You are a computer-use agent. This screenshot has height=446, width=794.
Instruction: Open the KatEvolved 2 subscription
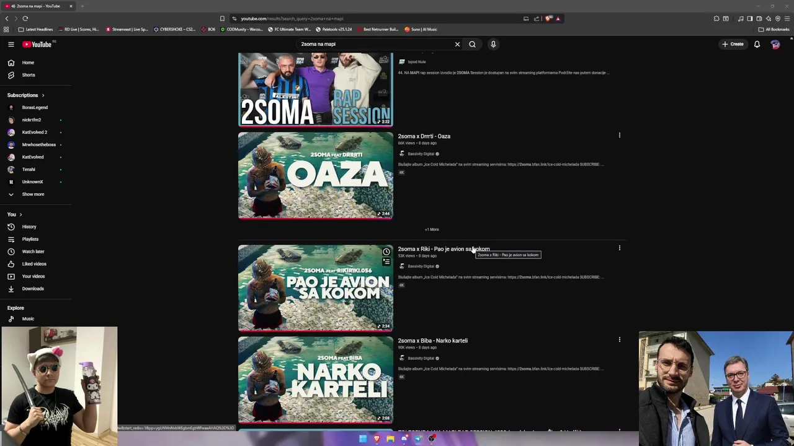coord(35,132)
